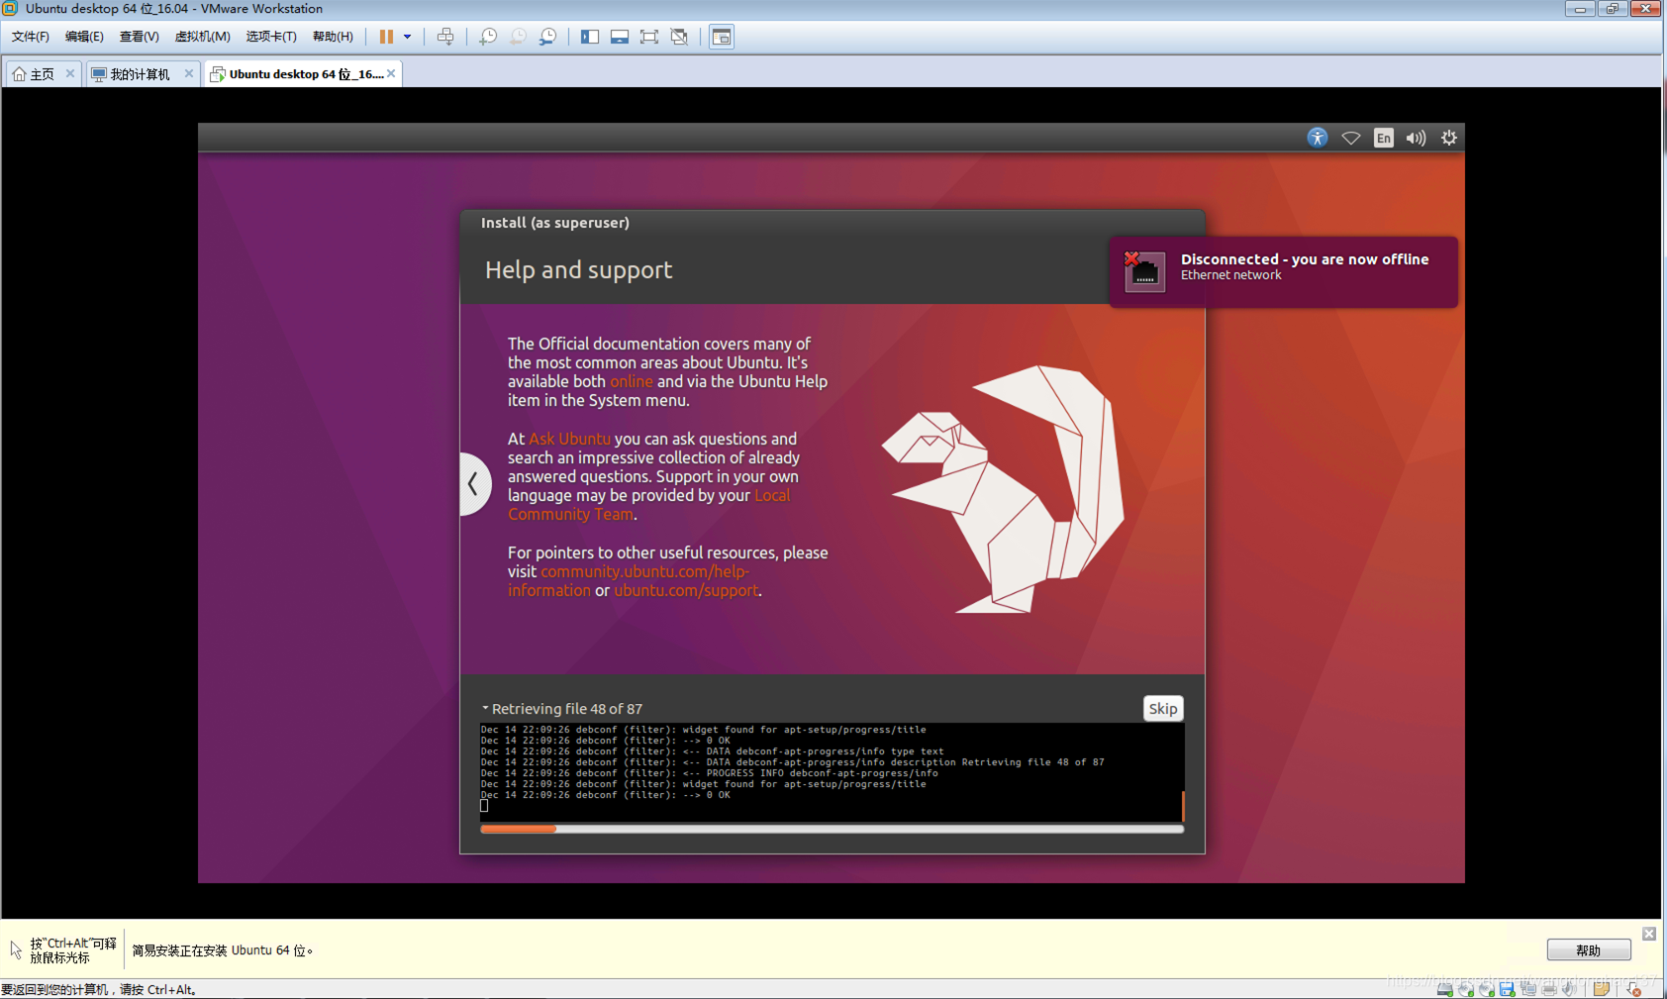Open the 选项卡(T) menu
Screen dimensions: 1667x999
[271, 37]
